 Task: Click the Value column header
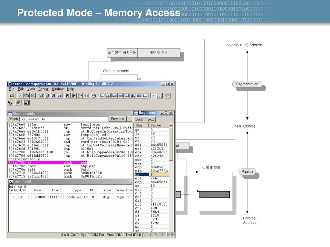(159, 125)
